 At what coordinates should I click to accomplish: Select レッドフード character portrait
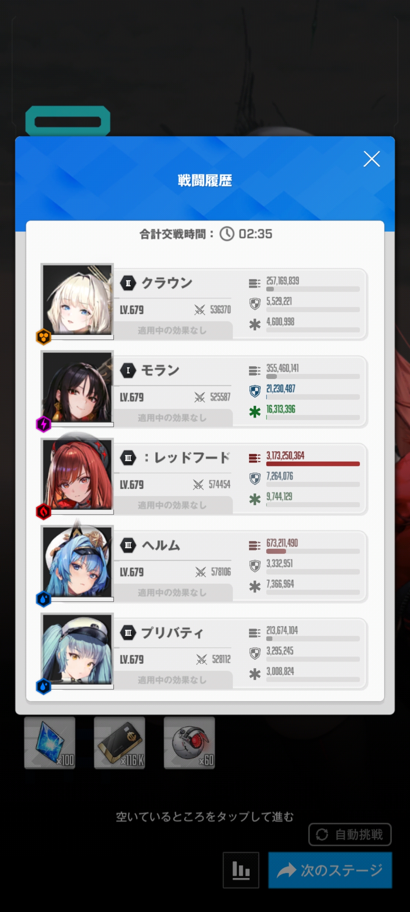pos(77,475)
